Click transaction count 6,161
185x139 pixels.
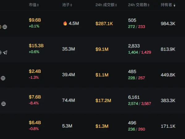134,97
